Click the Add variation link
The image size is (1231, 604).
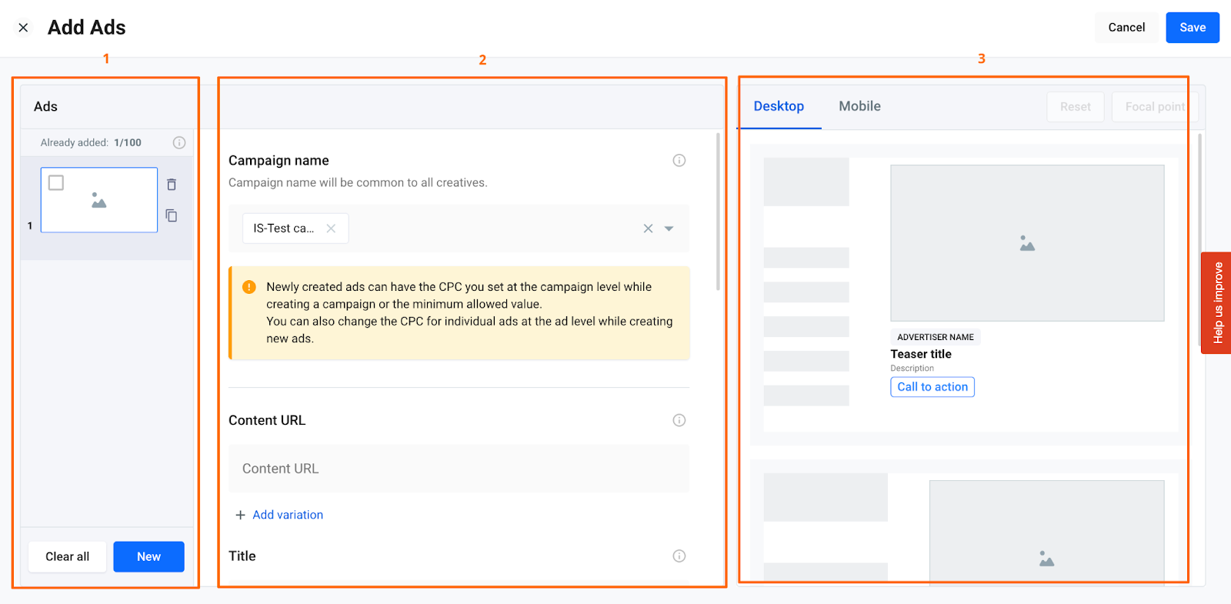click(287, 515)
